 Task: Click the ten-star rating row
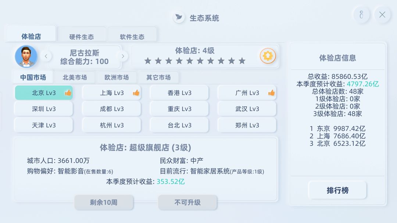(195, 61)
